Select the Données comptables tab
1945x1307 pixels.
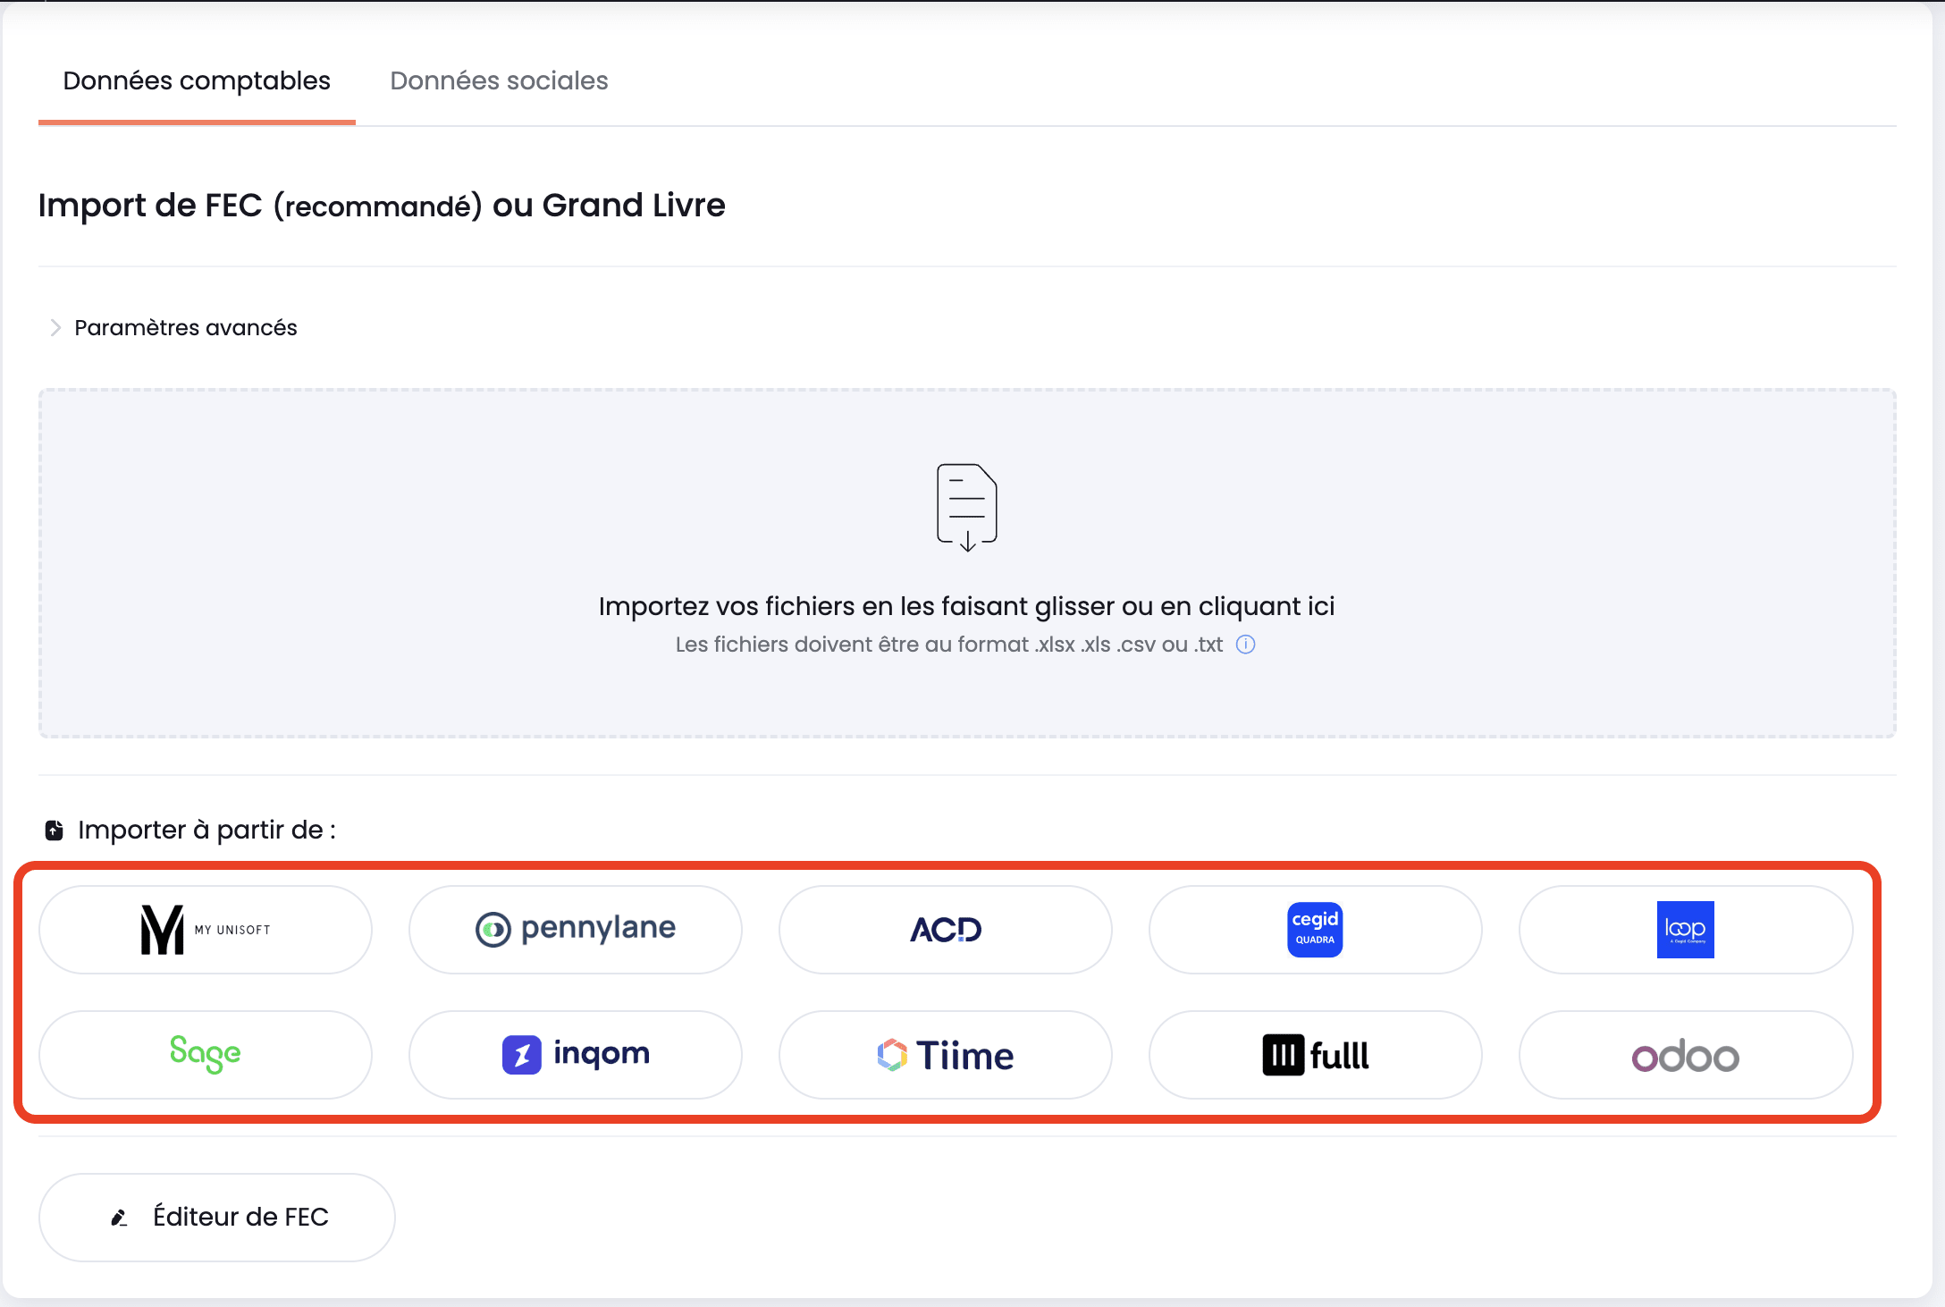(x=197, y=80)
